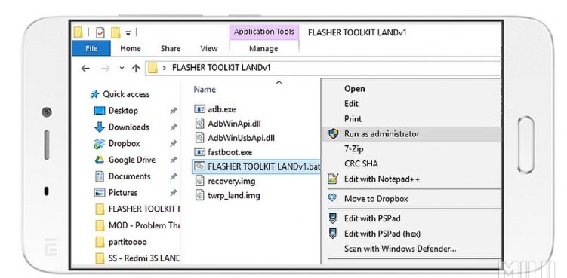Click the Properties checkmark icon in title bar
Viewport: 567px width, 278px height.
click(x=100, y=33)
